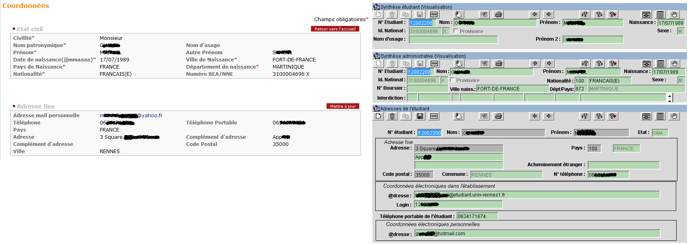
Task: Select the Acheminement étranger field
Action: [623, 165]
